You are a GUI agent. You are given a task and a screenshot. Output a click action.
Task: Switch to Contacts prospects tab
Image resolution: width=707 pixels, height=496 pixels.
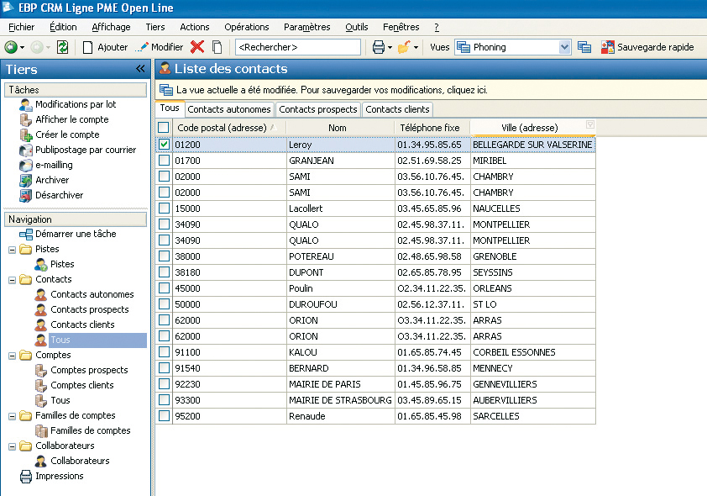(318, 108)
